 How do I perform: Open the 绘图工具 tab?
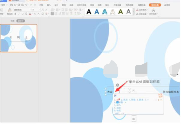click(142, 5)
